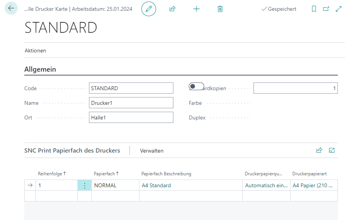361x220 pixels.
Task: Sort by Reihenfolge column header
Action: click(x=52, y=174)
